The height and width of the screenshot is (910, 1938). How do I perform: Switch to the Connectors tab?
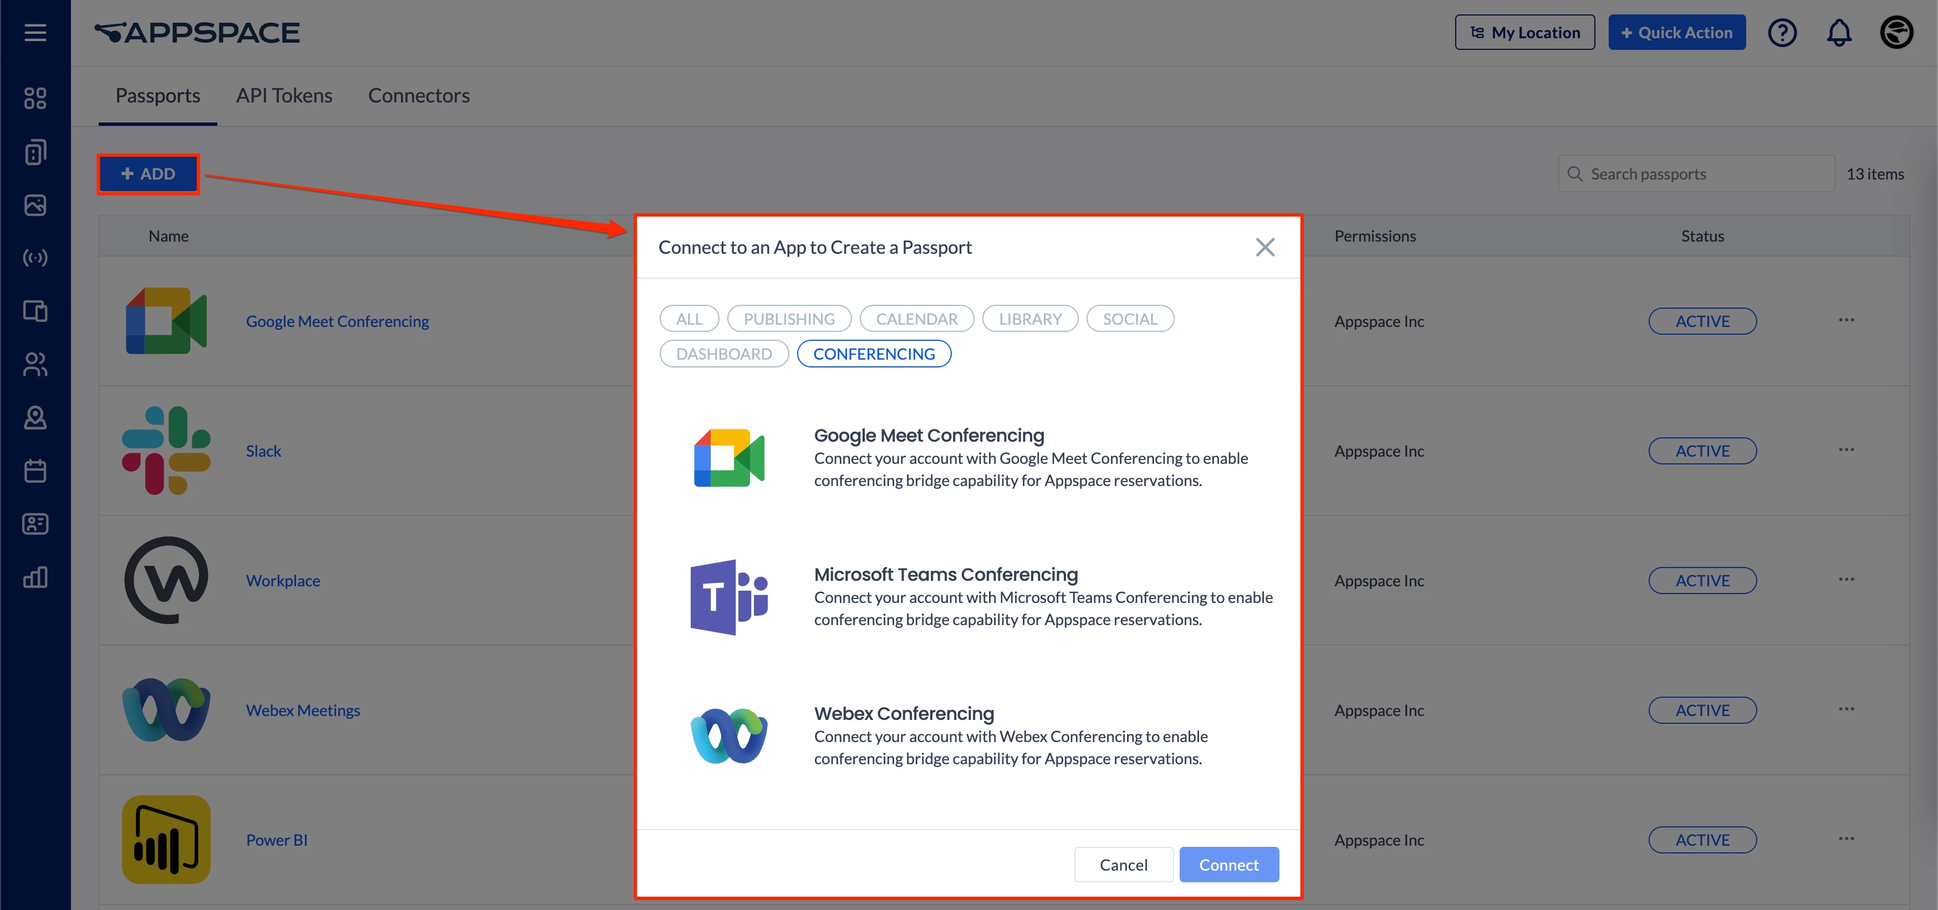click(x=419, y=95)
